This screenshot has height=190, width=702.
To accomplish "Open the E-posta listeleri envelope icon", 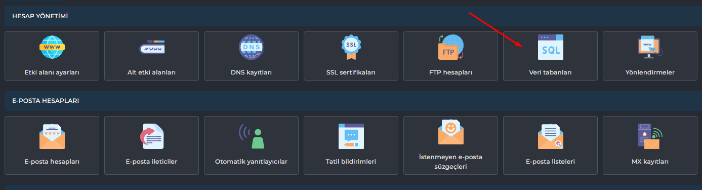I will (x=551, y=136).
